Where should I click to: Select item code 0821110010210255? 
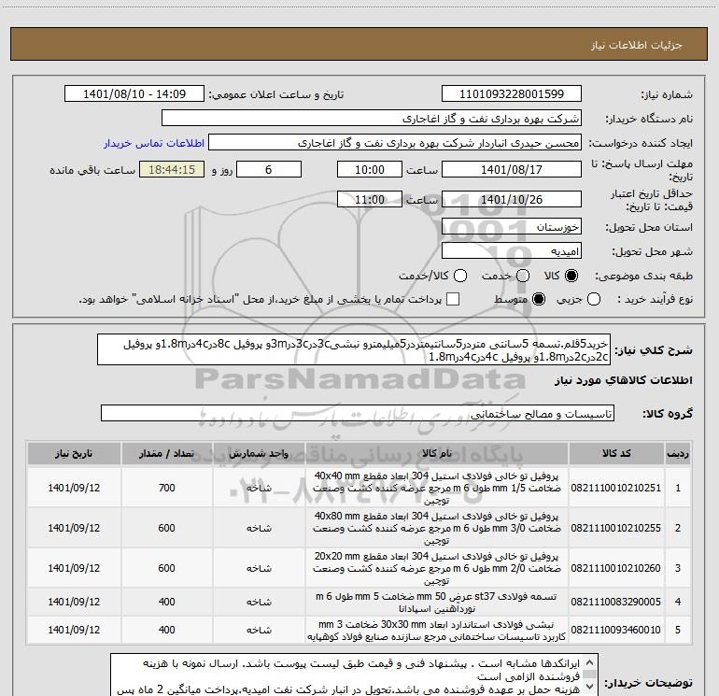pyautogui.click(x=616, y=528)
